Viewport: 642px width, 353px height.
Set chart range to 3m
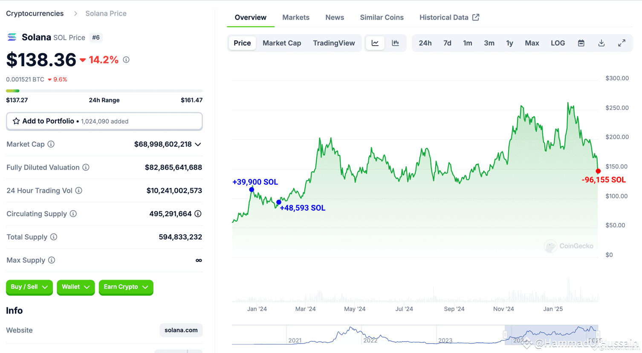tap(489, 43)
